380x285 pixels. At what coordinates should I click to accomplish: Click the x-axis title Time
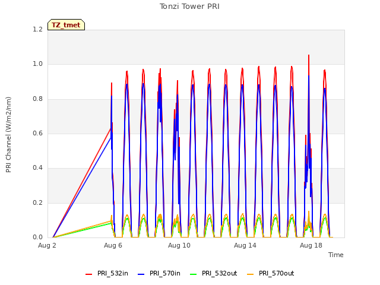pos(336,255)
